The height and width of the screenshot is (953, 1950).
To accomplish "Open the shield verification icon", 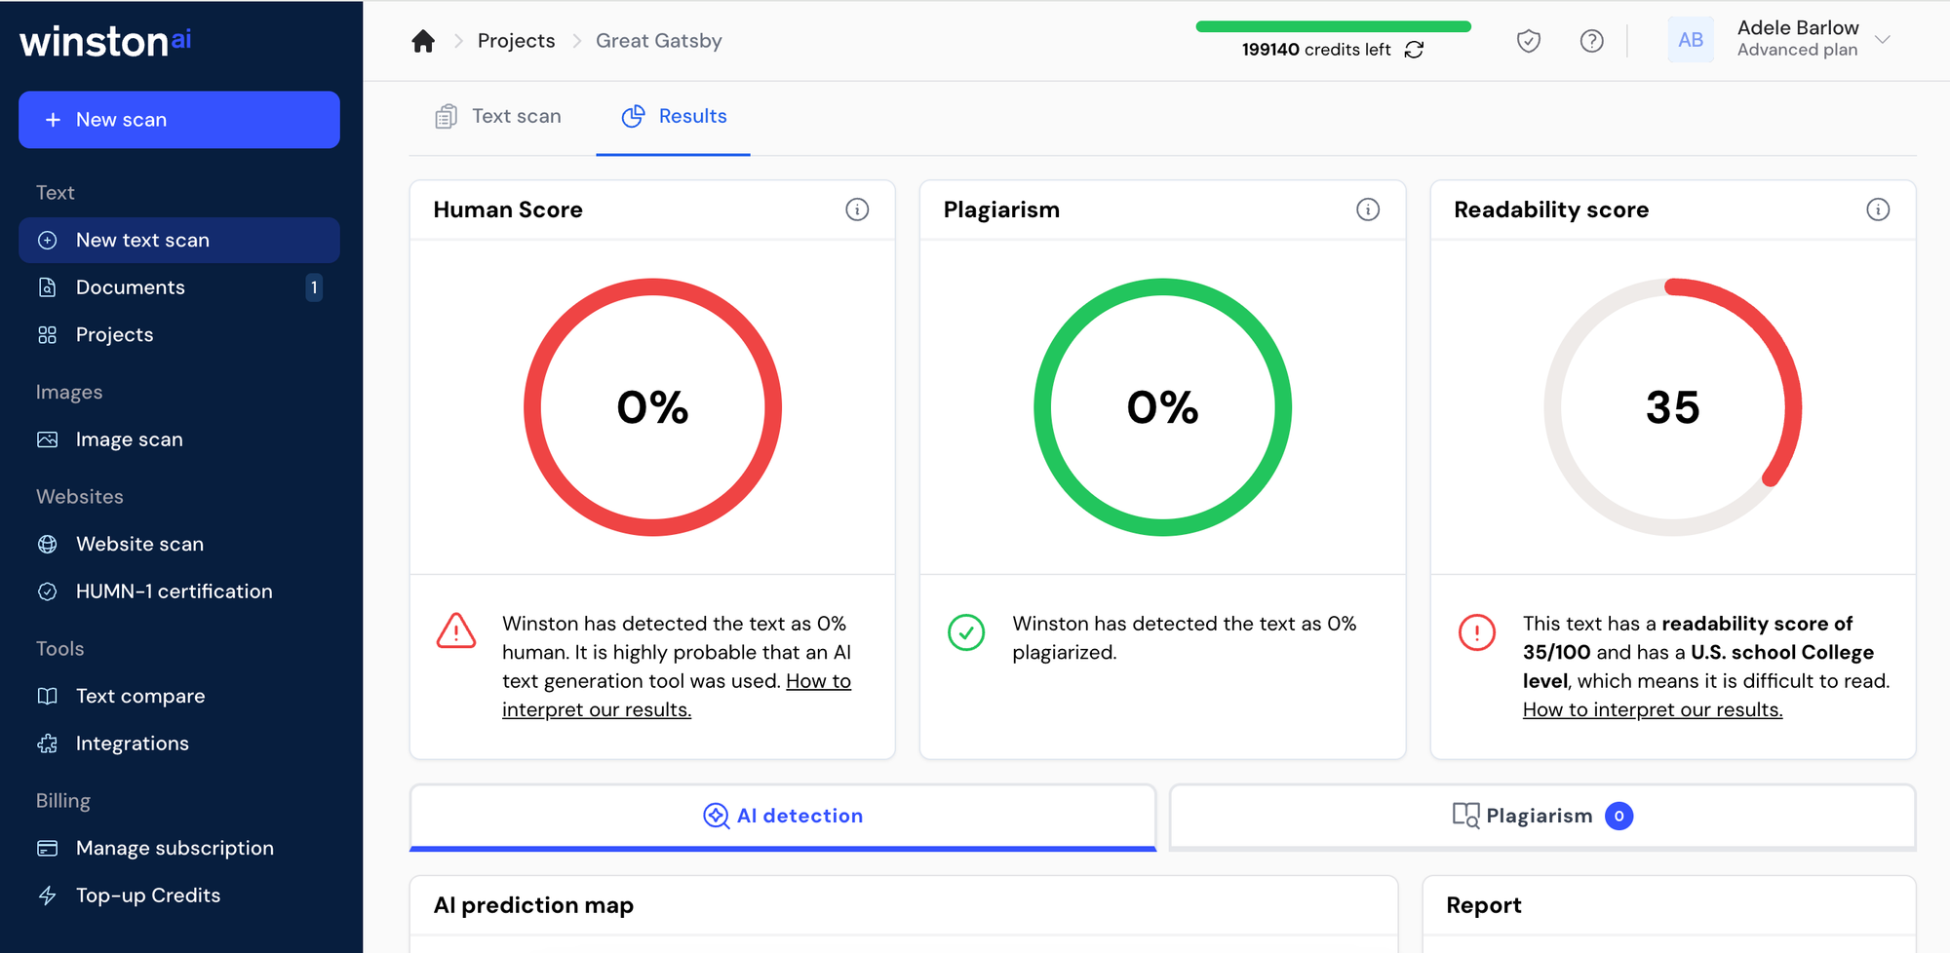I will click(x=1529, y=41).
